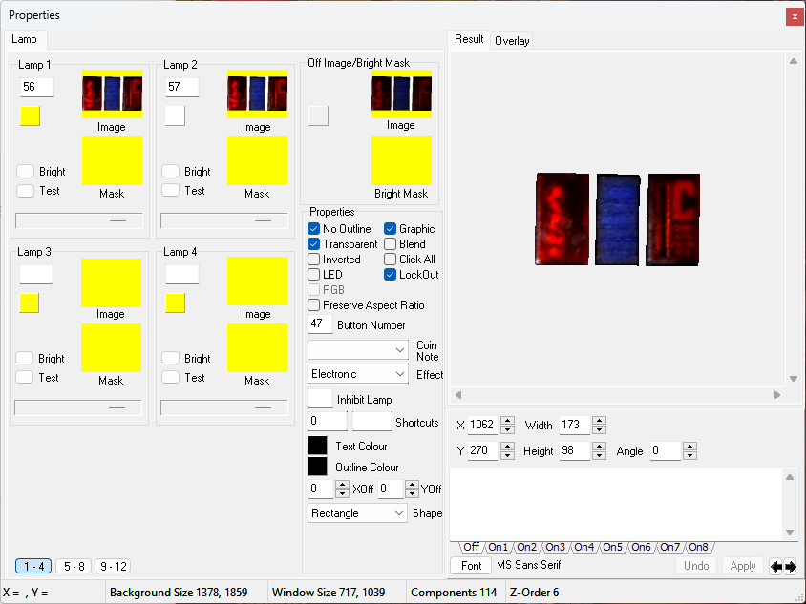Screen dimensions: 806x604
Task: Click the Off Image thumbnail
Action: (x=401, y=94)
